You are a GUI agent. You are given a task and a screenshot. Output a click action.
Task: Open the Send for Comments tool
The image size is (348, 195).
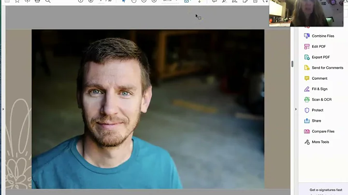pyautogui.click(x=323, y=68)
